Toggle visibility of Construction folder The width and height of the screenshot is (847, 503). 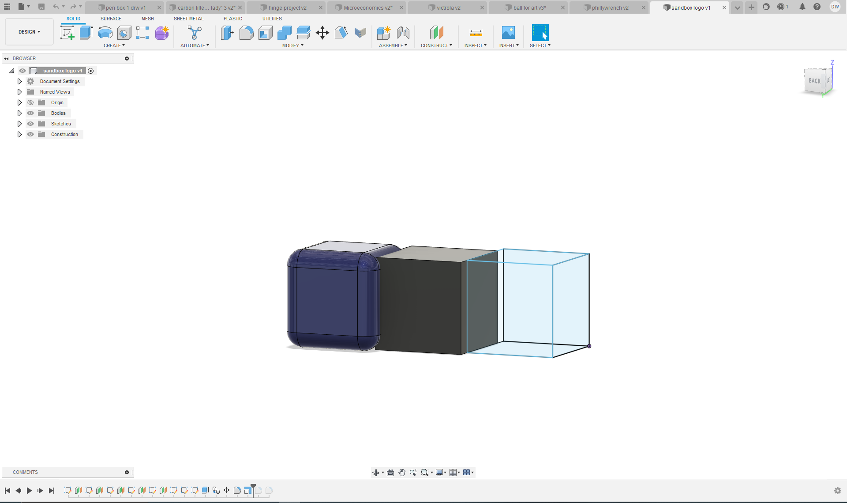tap(30, 134)
